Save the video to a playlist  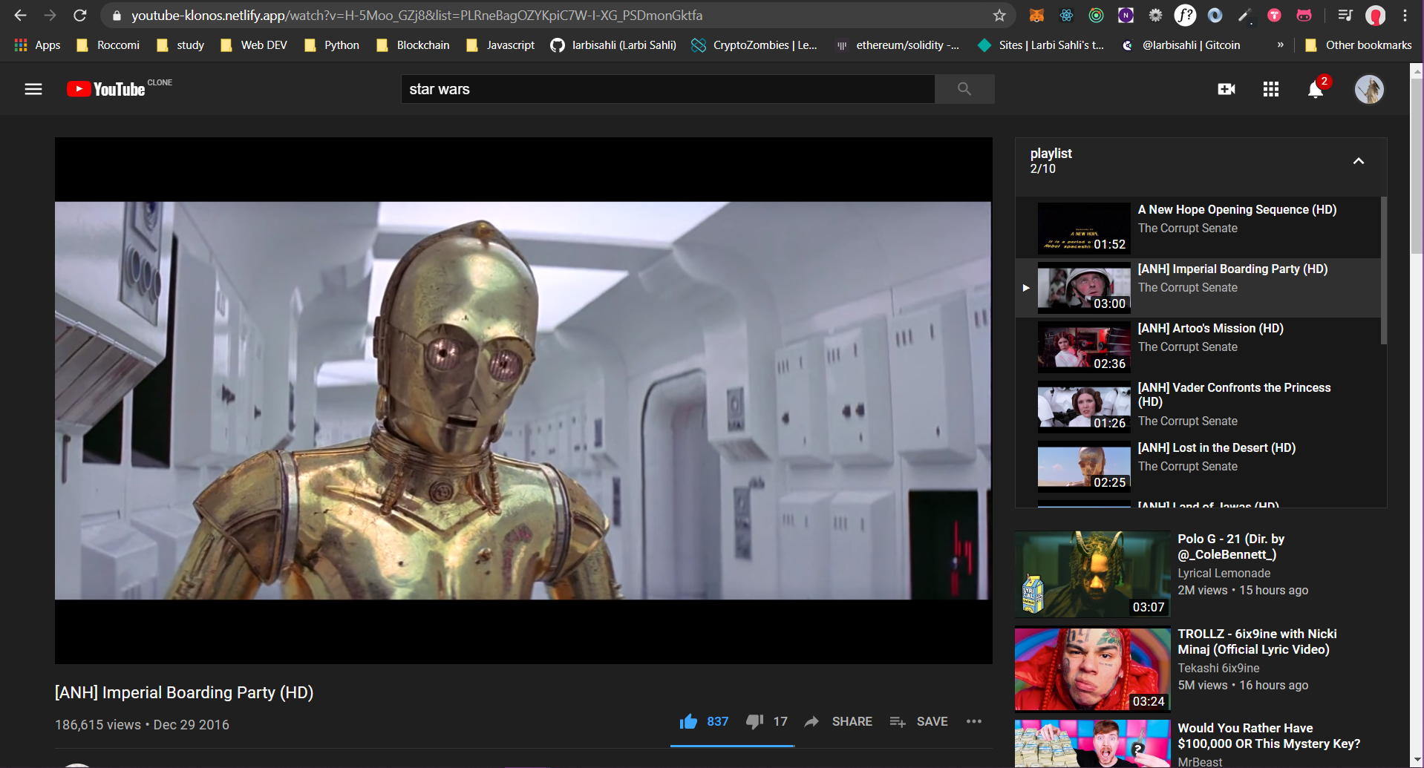tap(919, 721)
